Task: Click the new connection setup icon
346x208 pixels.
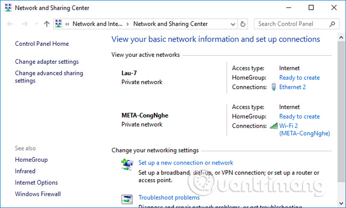Action: (127, 164)
